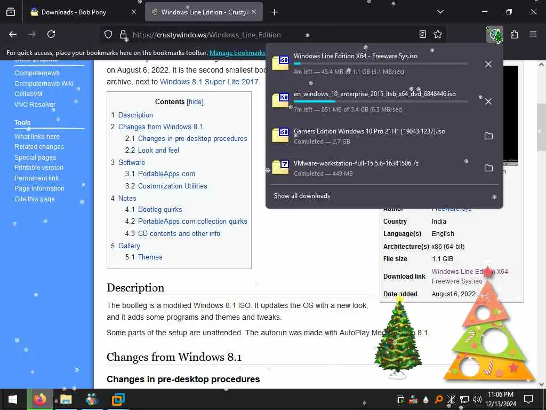The image size is (546, 410).
Task: Open Special pages link
Action: pyautogui.click(x=35, y=157)
